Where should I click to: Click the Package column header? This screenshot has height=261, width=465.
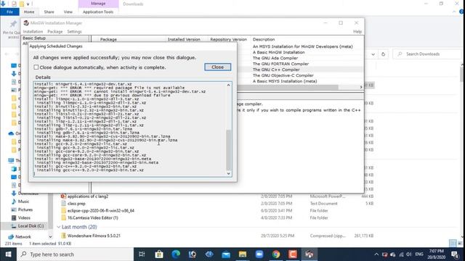point(108,39)
